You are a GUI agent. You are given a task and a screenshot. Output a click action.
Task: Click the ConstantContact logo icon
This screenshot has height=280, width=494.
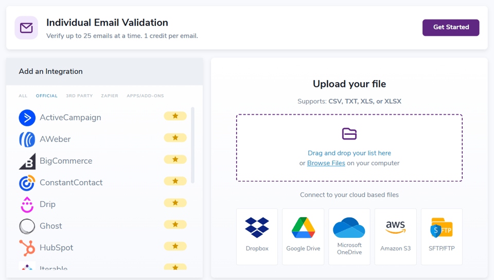27,183
